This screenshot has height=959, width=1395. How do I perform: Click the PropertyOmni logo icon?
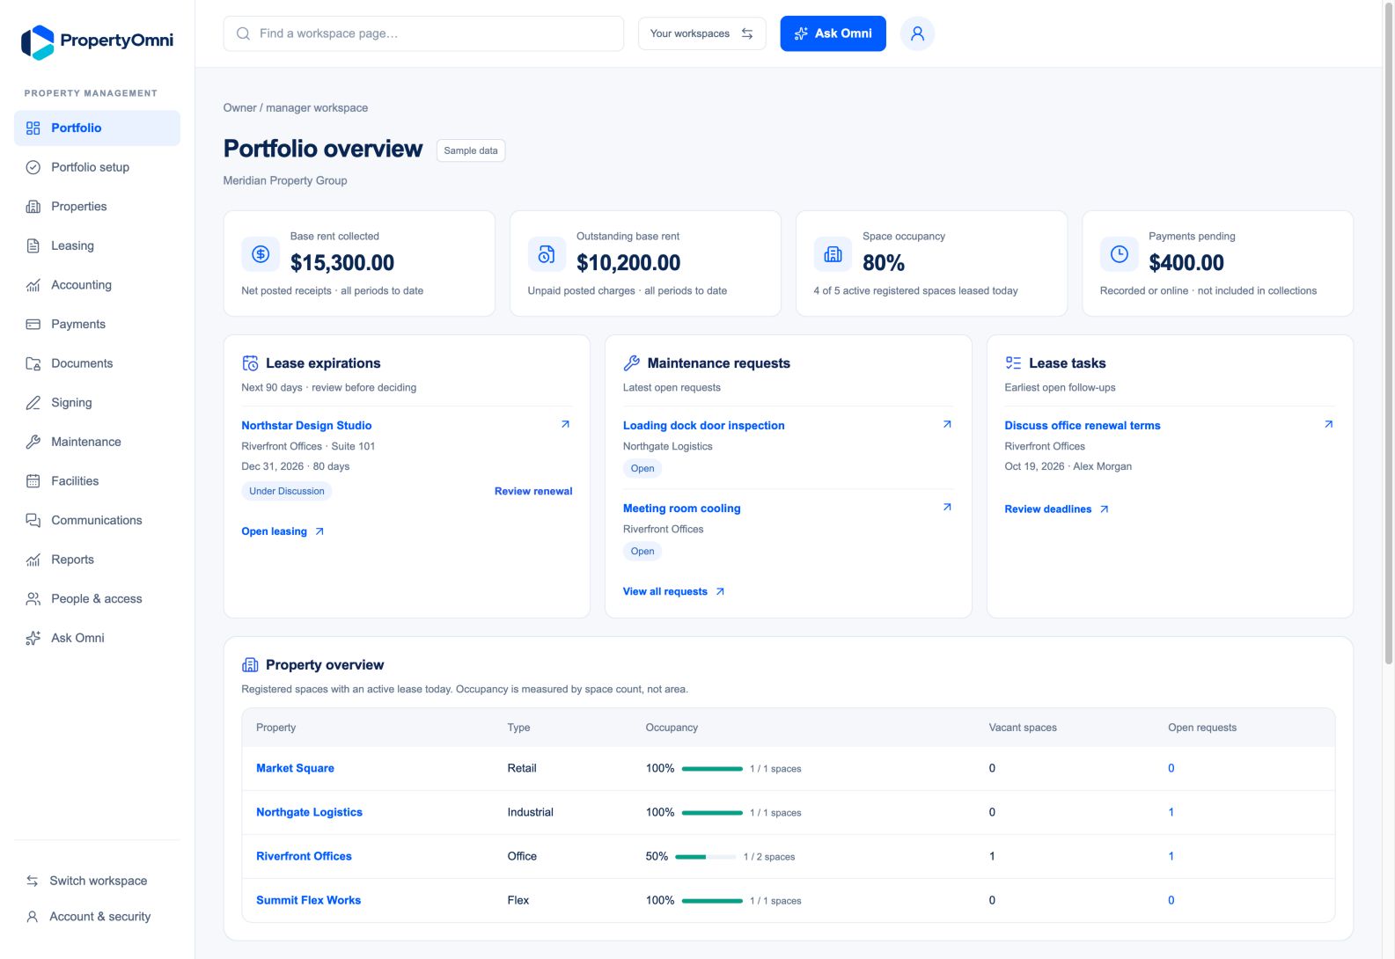pos(37,41)
